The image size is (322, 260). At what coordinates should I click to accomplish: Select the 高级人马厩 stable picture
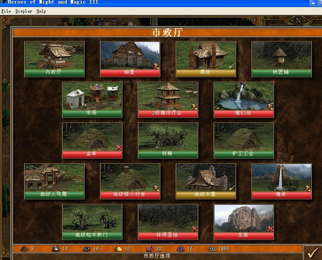point(54,178)
